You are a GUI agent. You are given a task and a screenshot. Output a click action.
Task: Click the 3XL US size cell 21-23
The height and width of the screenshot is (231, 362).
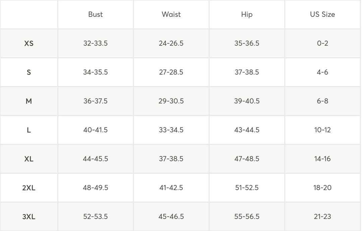pos(322,217)
